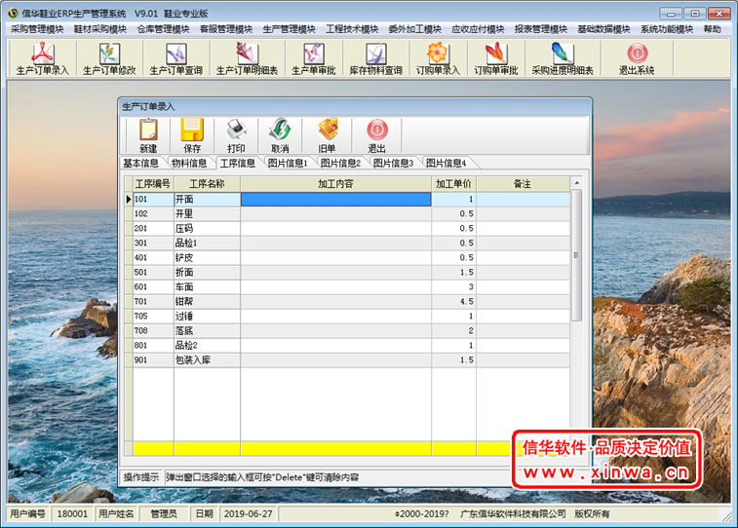738x528 pixels.
Task: Open 生产订单修改 toolbar icon
Action: tap(109, 58)
